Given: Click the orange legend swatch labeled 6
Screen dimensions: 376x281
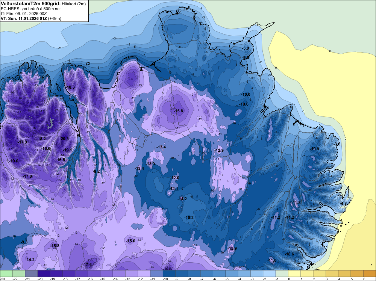Looking at the screenshot, I should [369, 273].
